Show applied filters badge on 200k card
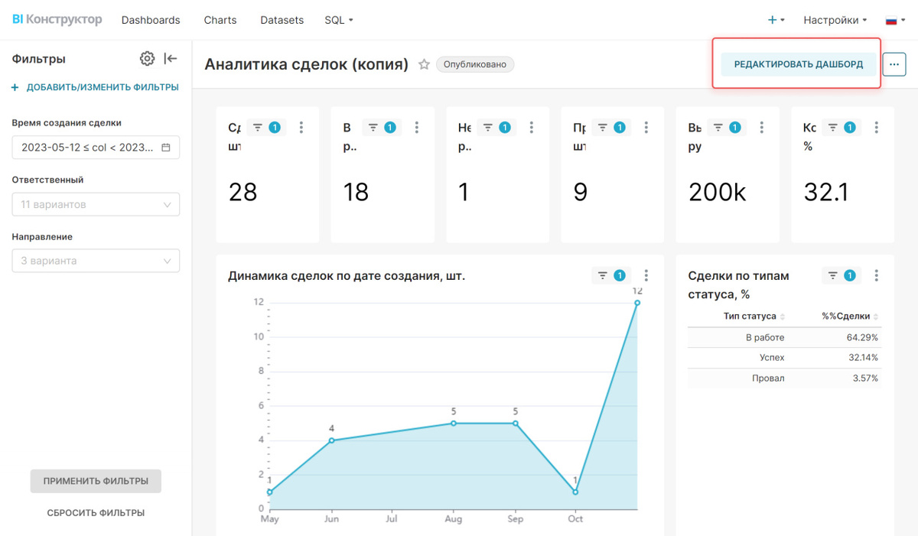Image resolution: width=918 pixels, height=536 pixels. (x=726, y=128)
